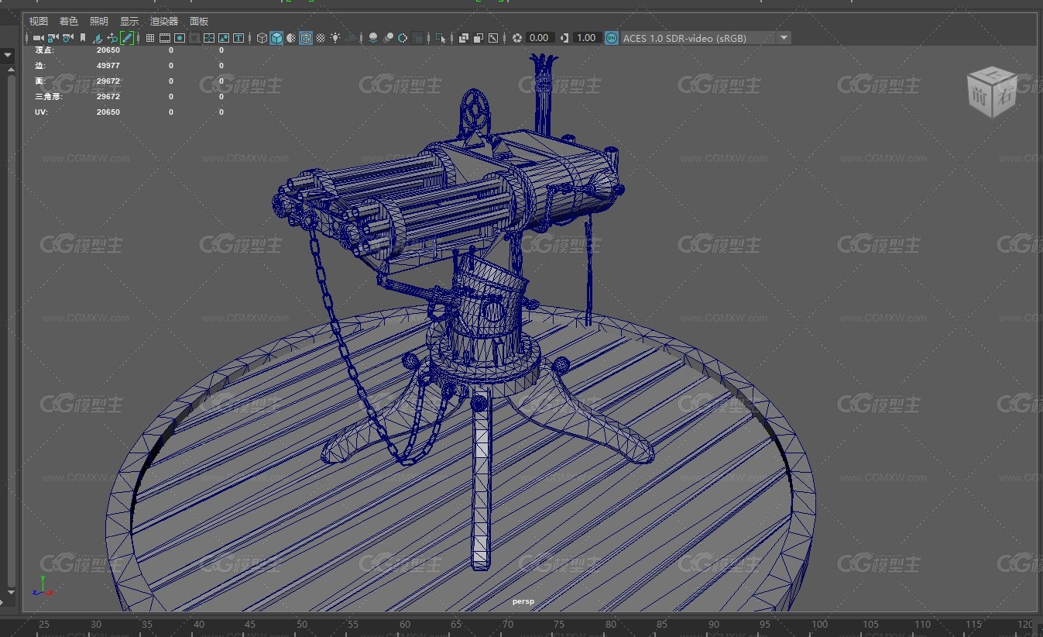The image size is (1043, 637).
Task: Click the 右 face of view cube
Action: click(x=1004, y=97)
